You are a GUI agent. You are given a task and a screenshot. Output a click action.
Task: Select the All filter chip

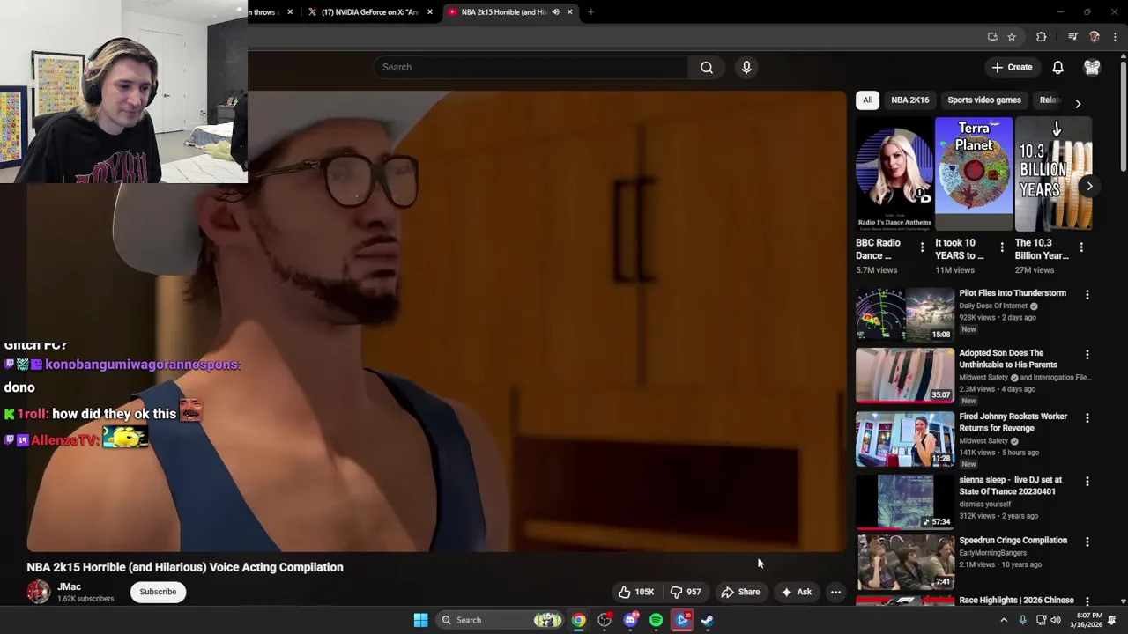coord(867,100)
